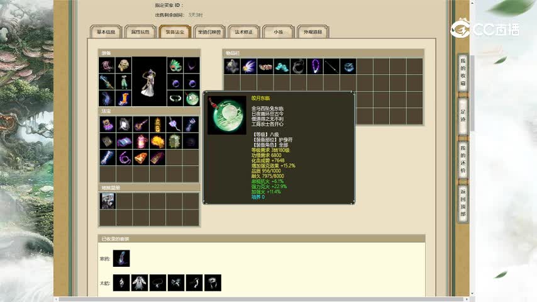Select the first 太懿 set item icon

pos(121,282)
